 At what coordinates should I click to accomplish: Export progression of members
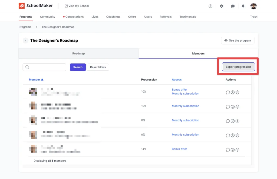[238, 67]
